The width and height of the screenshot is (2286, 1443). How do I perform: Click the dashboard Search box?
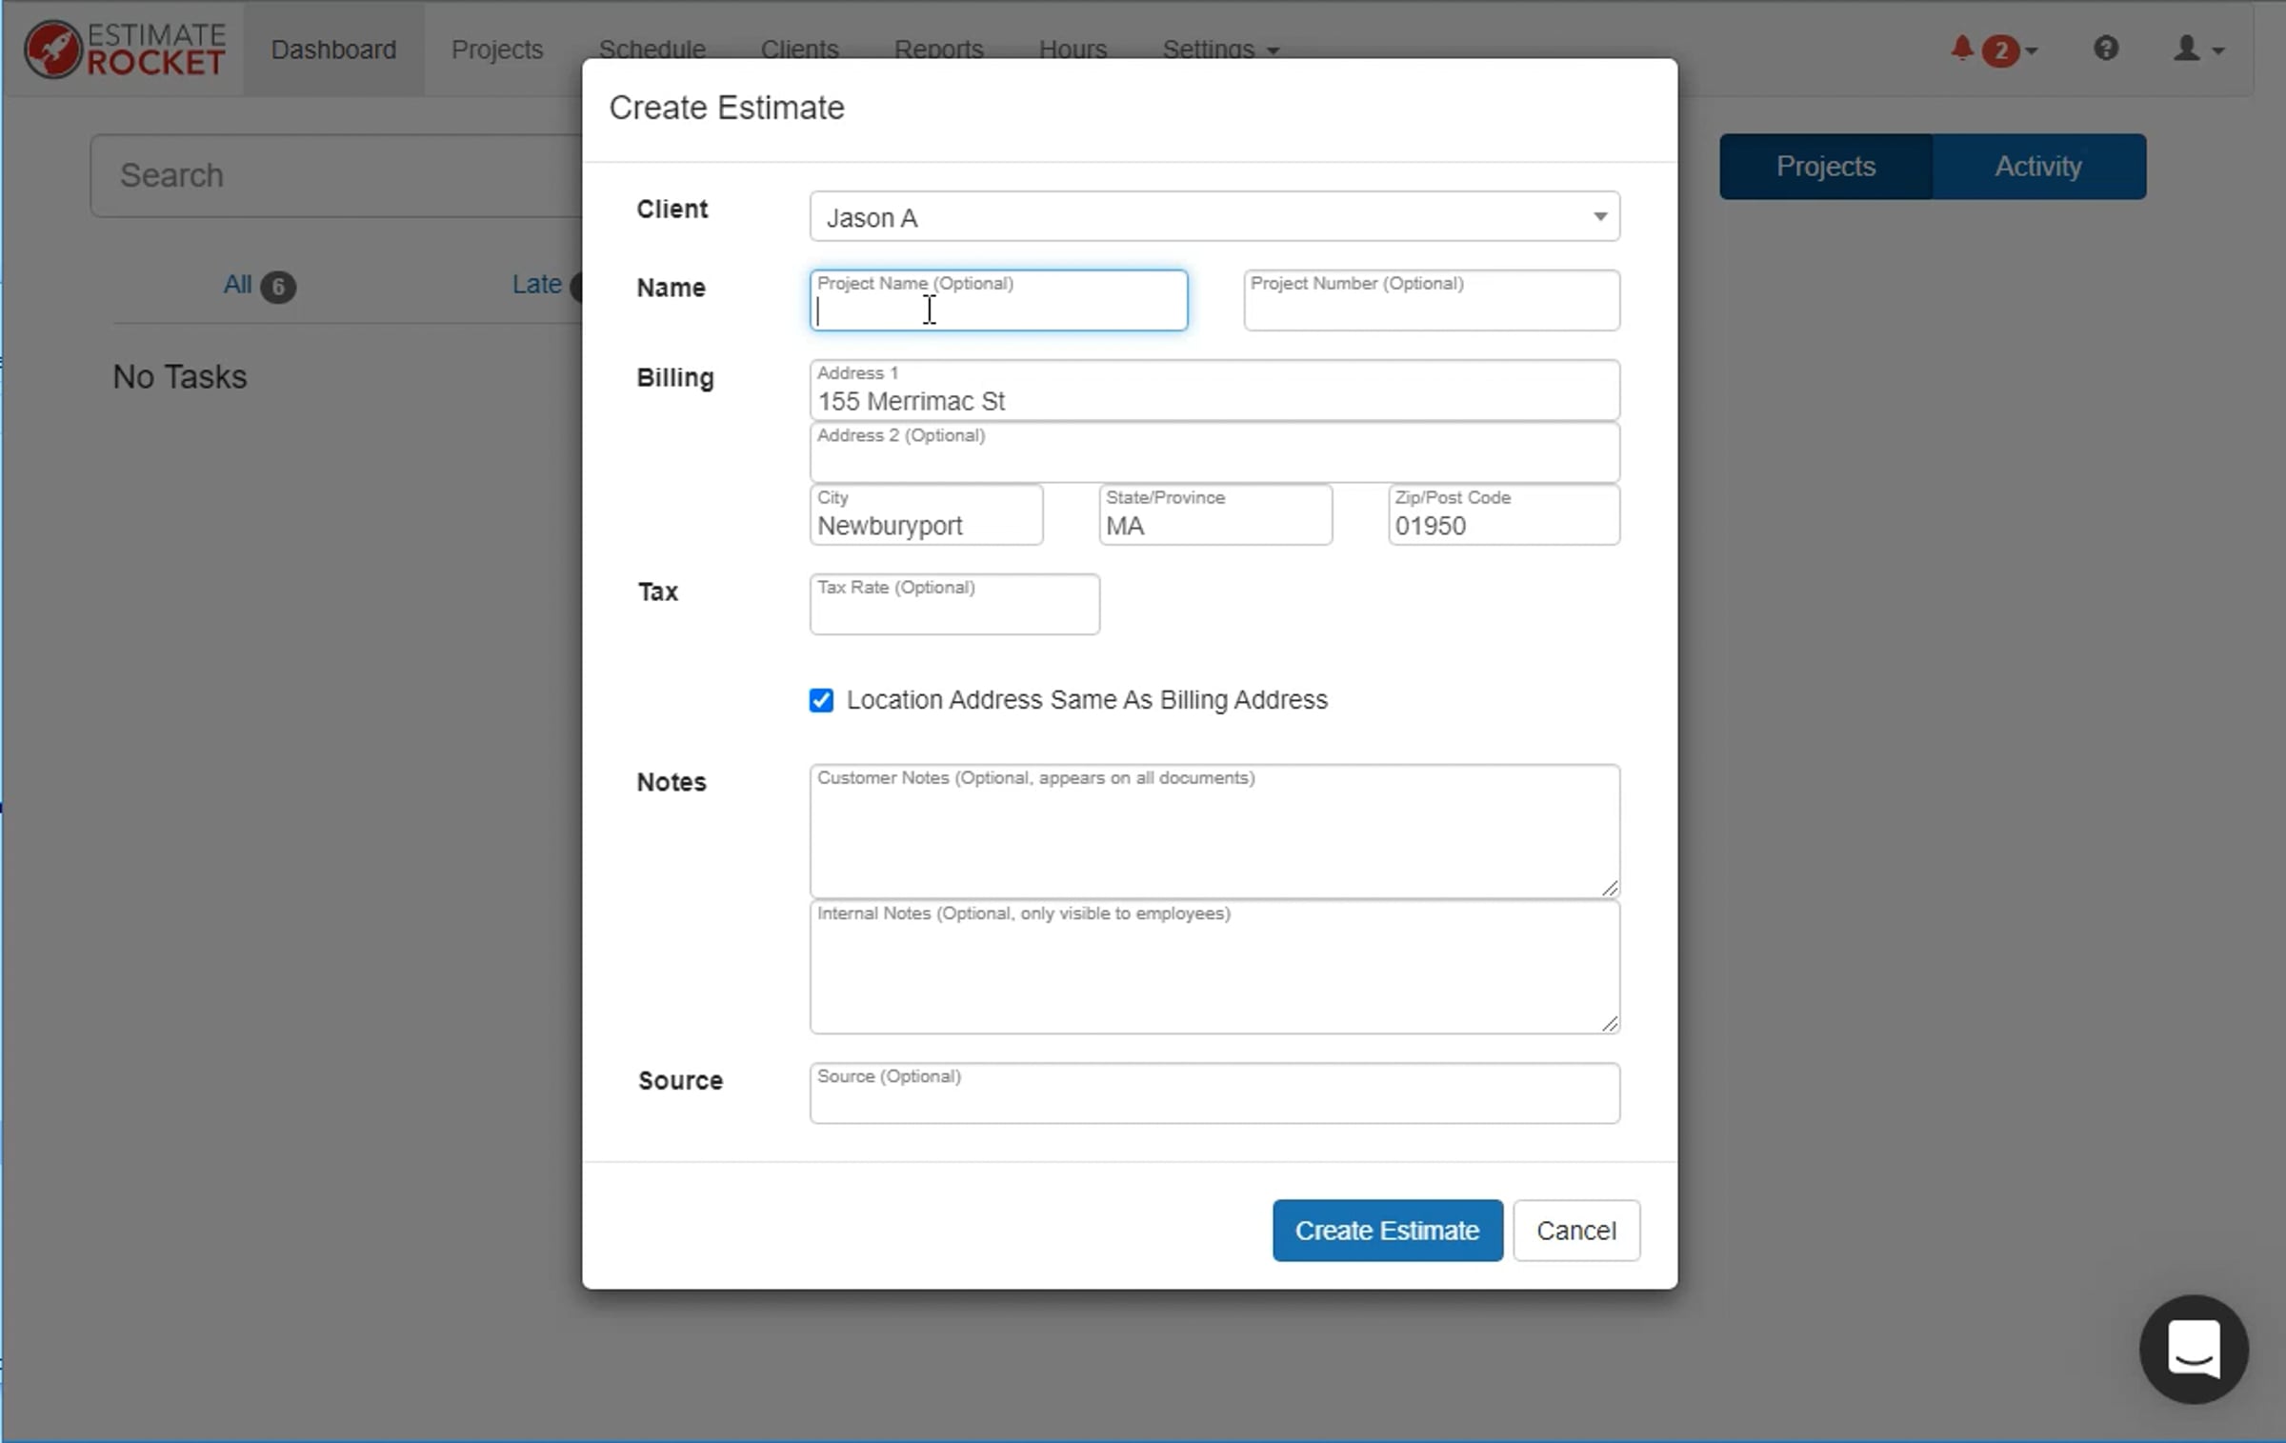pos(336,175)
